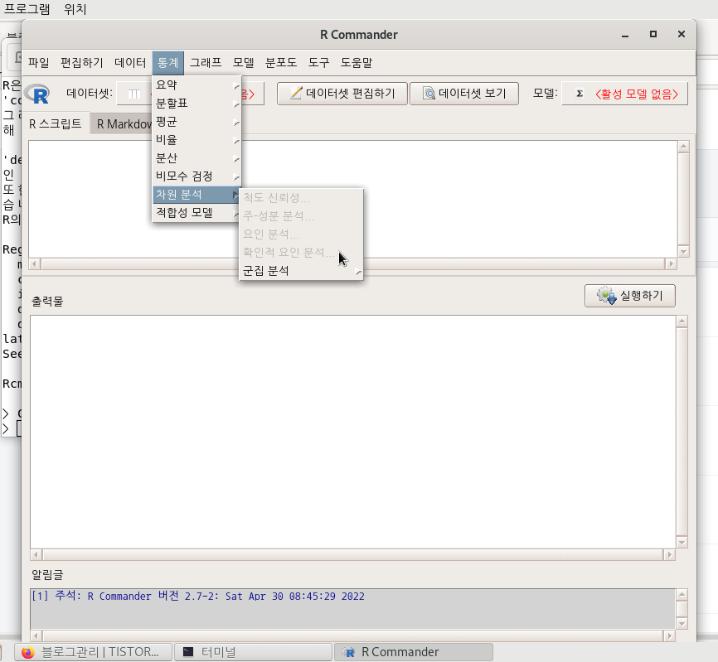This screenshot has height=662, width=718.
Task: Select the 차원 분석 menu entry
Action: tap(196, 195)
